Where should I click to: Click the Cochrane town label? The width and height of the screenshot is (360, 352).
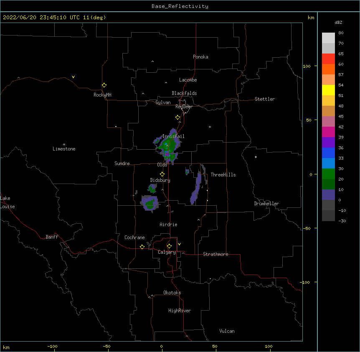coord(134,237)
